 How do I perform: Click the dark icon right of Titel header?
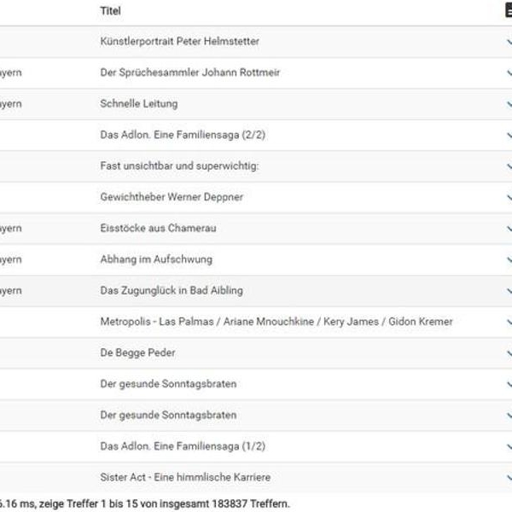509,10
